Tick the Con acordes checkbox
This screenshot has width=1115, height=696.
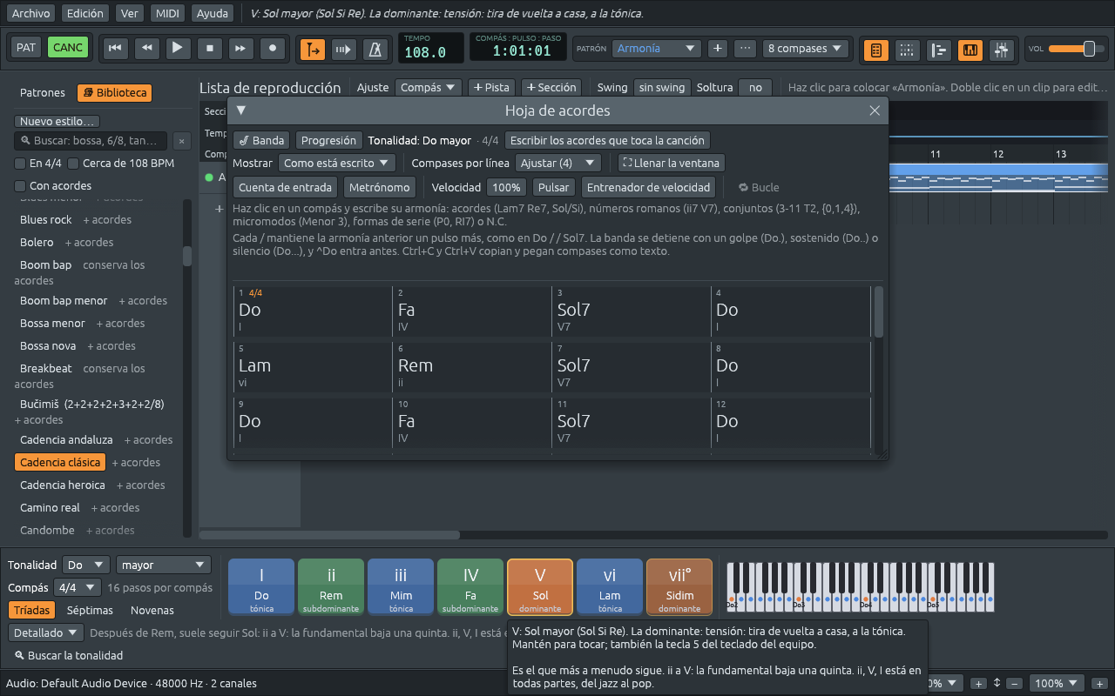pos(20,185)
